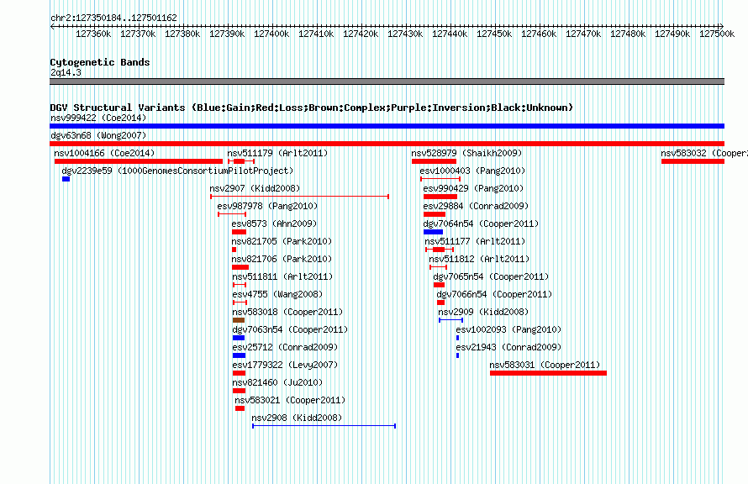748x484 pixels.
Task: Open nsv511179 (Arlt2011) variant label
Action: point(277,153)
